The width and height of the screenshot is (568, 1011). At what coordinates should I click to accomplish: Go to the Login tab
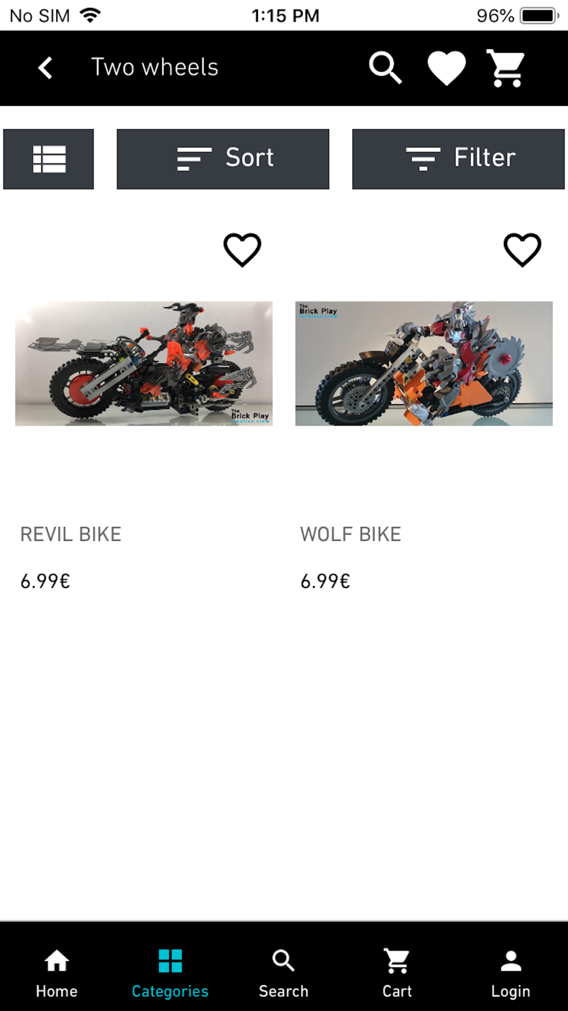tap(511, 973)
